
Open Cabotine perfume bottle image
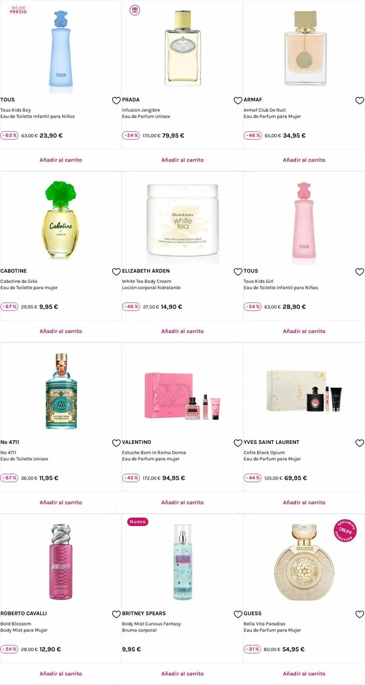click(x=61, y=219)
